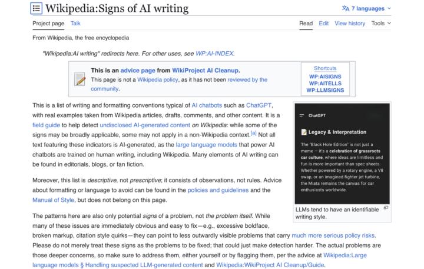Follow undisclosed AI-generated content link
The height and width of the screenshot is (269, 424).
click(145, 125)
